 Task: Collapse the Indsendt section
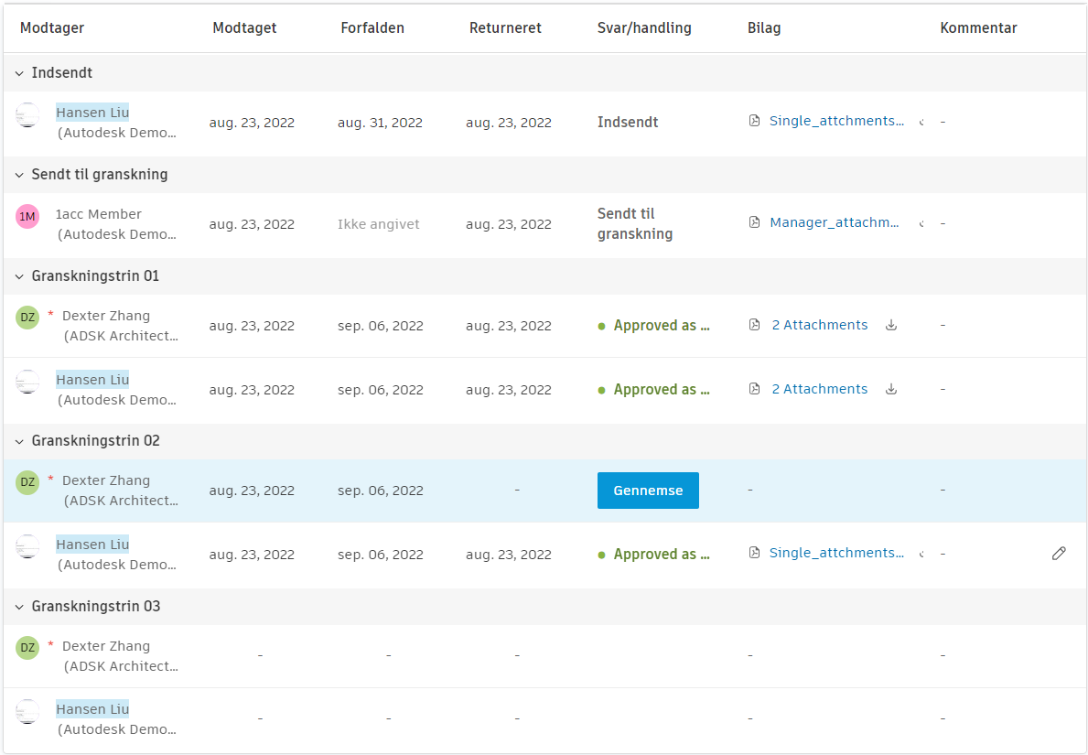[x=19, y=73]
